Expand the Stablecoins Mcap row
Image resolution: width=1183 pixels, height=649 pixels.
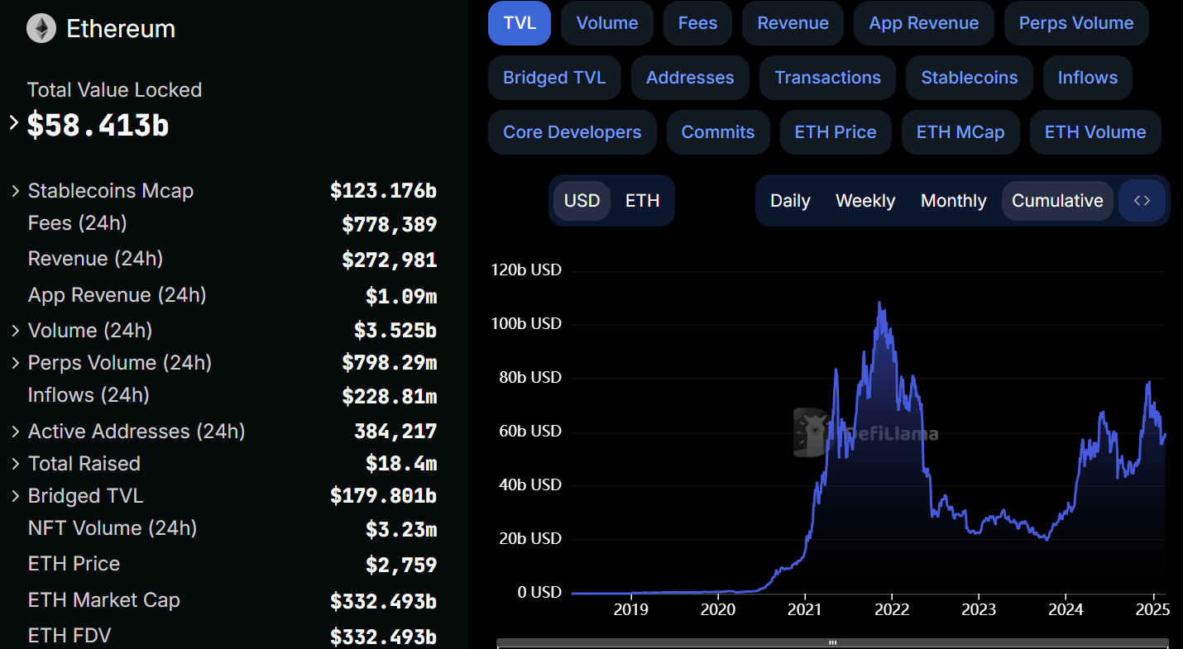[16, 191]
